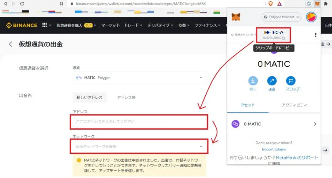Click the bookmark icon beside the address bar
This screenshot has width=332, height=178.
tap(61, 3)
